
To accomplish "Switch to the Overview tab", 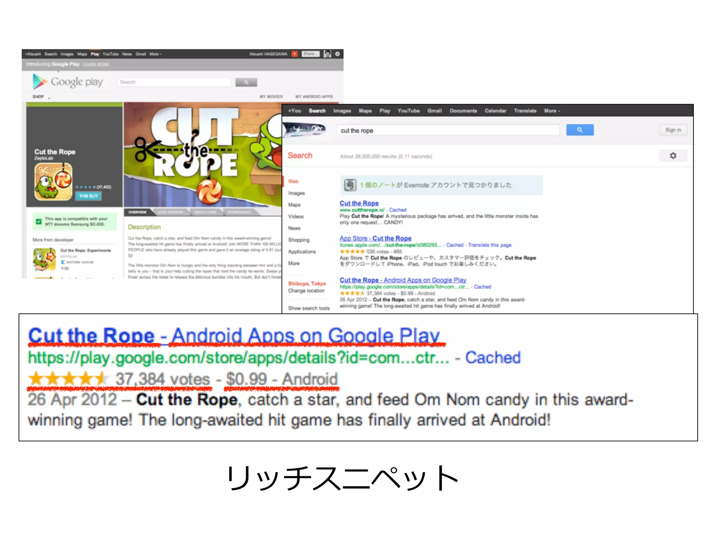I will tap(137, 212).
